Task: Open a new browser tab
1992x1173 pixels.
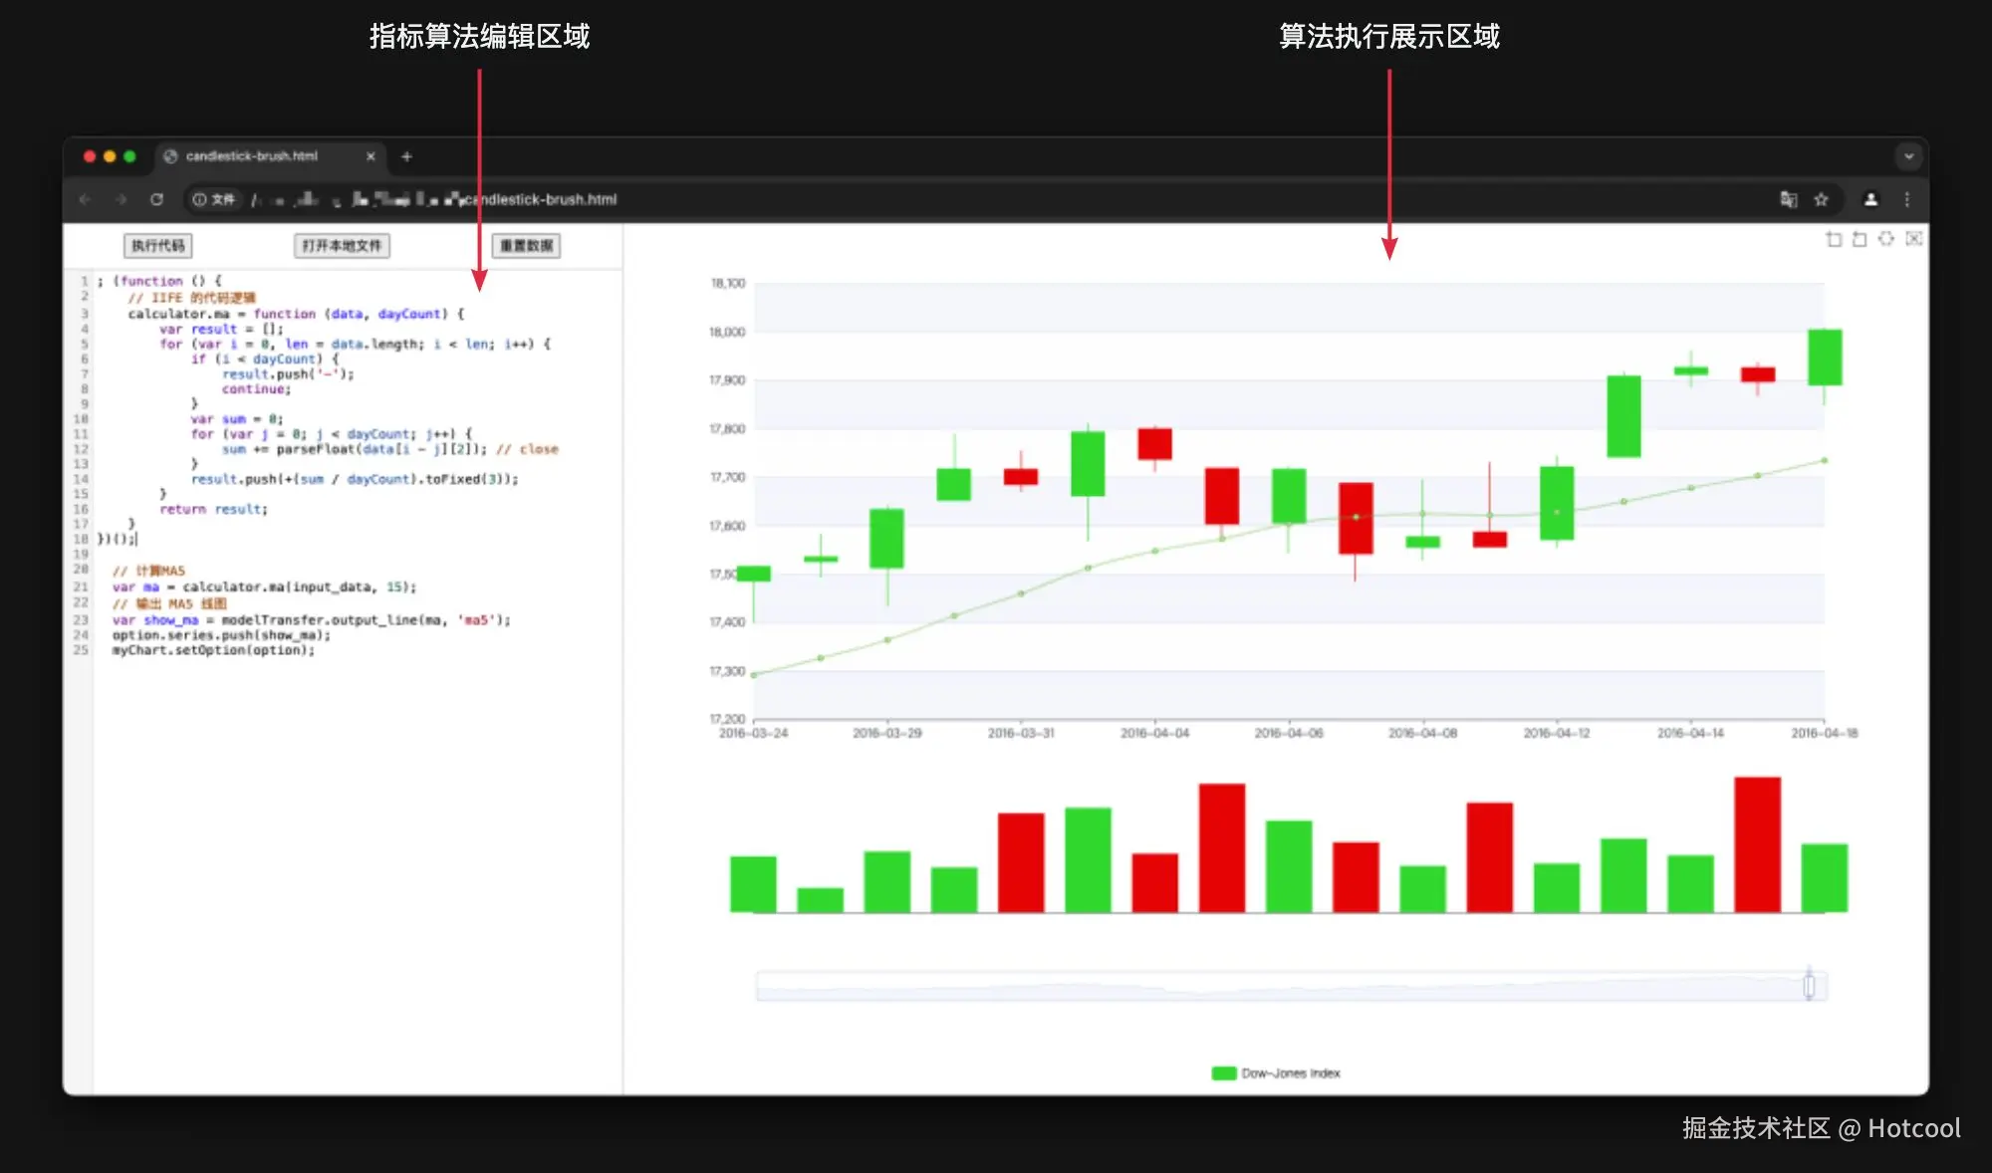Action: pyautogui.click(x=406, y=156)
